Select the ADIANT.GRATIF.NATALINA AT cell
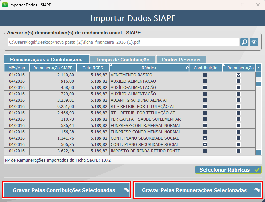The height and width of the screenshot is (202, 265). 149,100
